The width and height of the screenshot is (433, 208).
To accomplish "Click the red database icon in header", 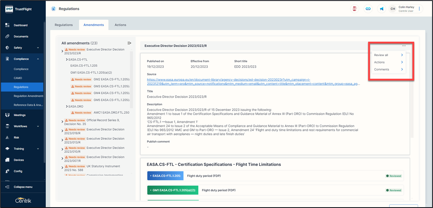I will pyautogui.click(x=355, y=9).
